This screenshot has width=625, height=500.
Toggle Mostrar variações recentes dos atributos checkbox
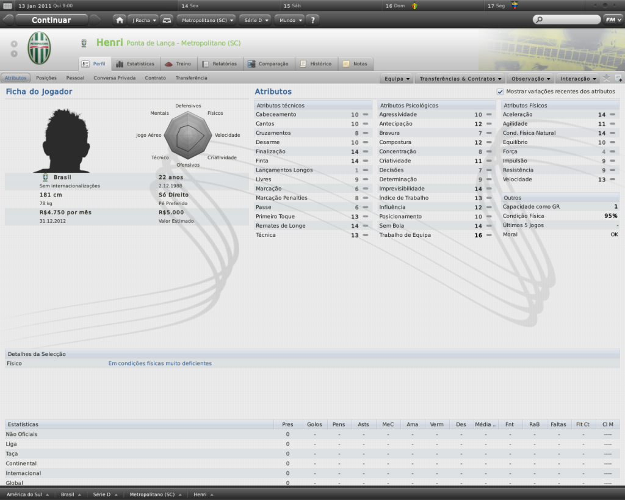500,92
